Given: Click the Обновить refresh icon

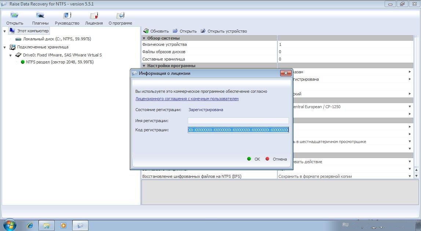Looking at the screenshot, I should 146,31.
